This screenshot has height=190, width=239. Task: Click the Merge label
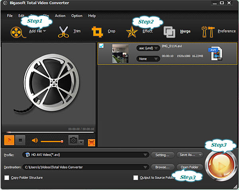pos(185,31)
